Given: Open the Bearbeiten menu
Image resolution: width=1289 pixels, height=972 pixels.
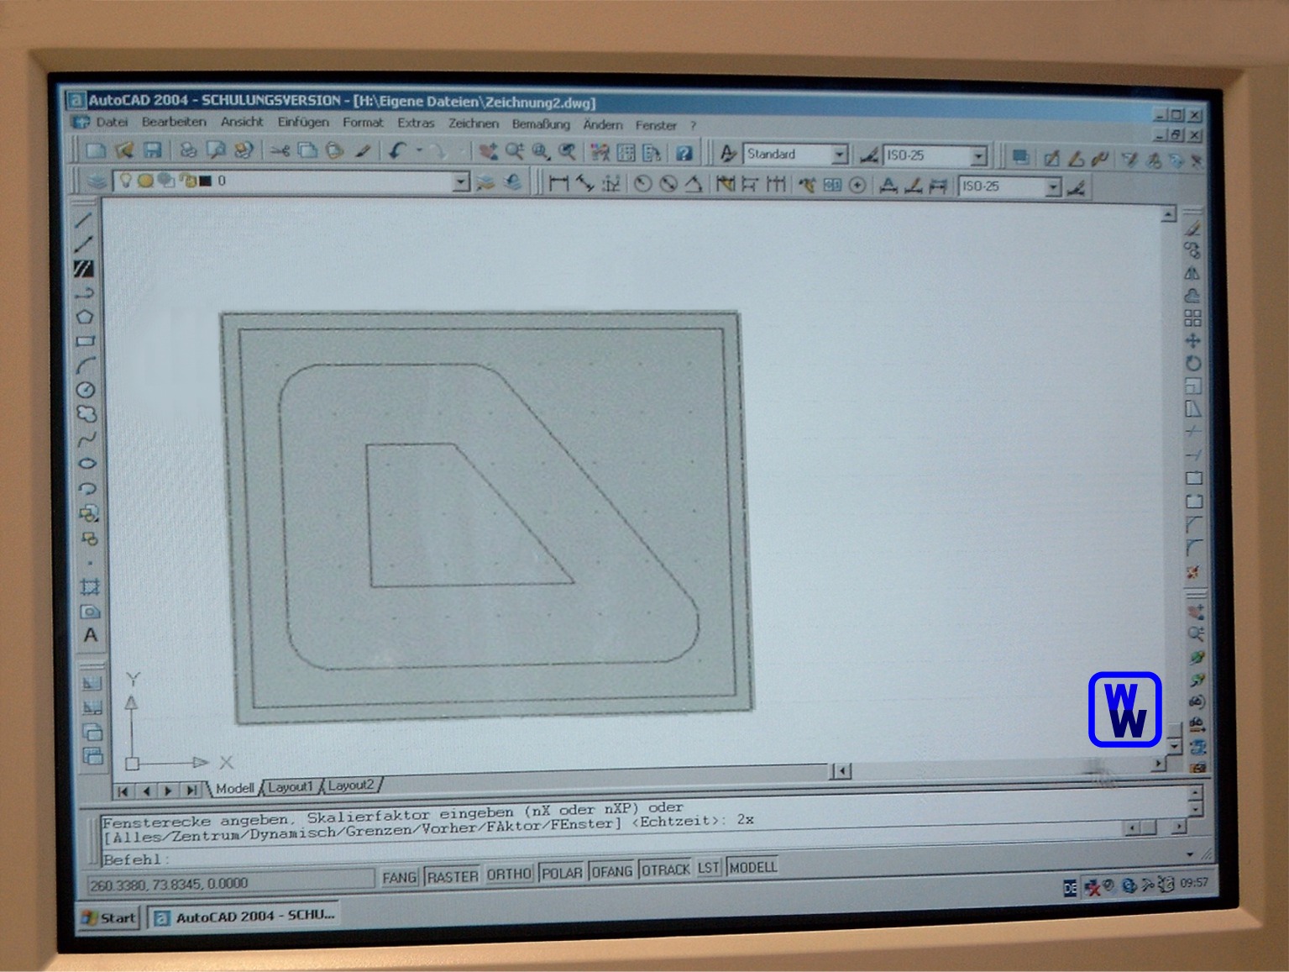Looking at the screenshot, I should tap(174, 122).
